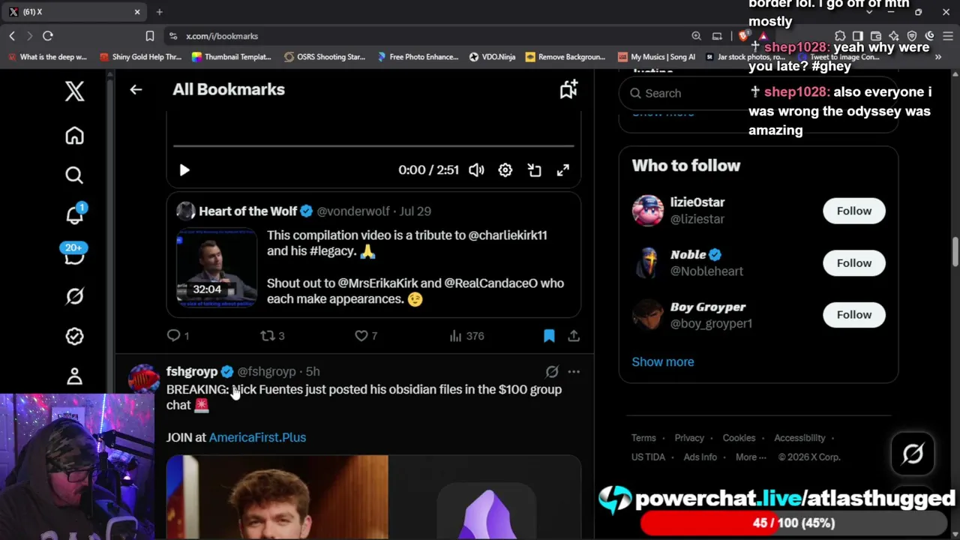This screenshot has height=540, width=960.
Task: Close the (61) X browser tab
Action: pos(137,12)
